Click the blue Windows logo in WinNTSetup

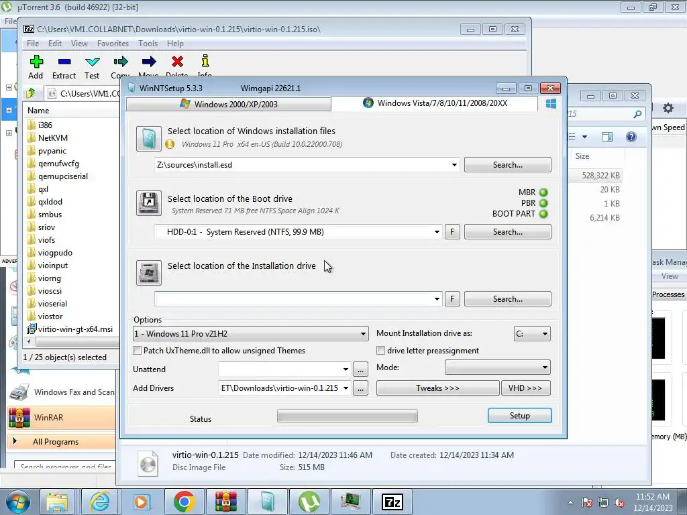[551, 103]
